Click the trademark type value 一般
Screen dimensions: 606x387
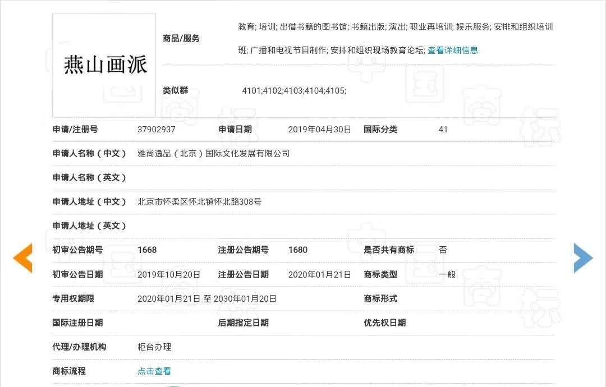point(447,274)
